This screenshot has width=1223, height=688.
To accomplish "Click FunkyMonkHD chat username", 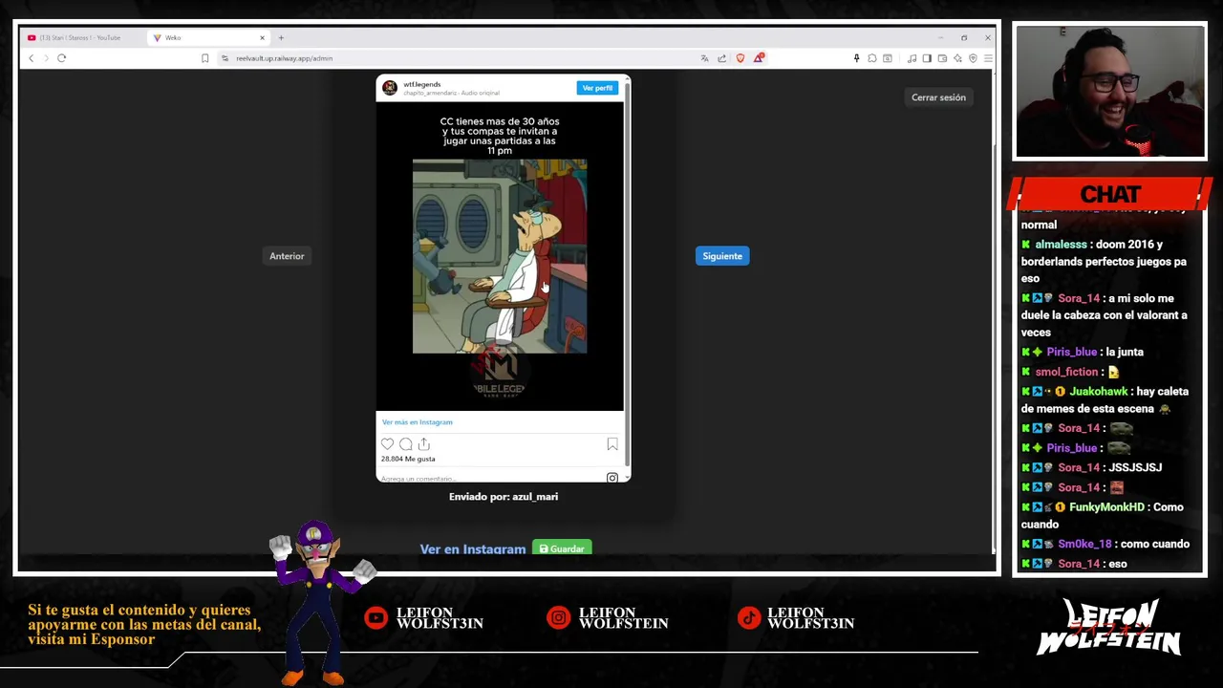I will 1106,507.
